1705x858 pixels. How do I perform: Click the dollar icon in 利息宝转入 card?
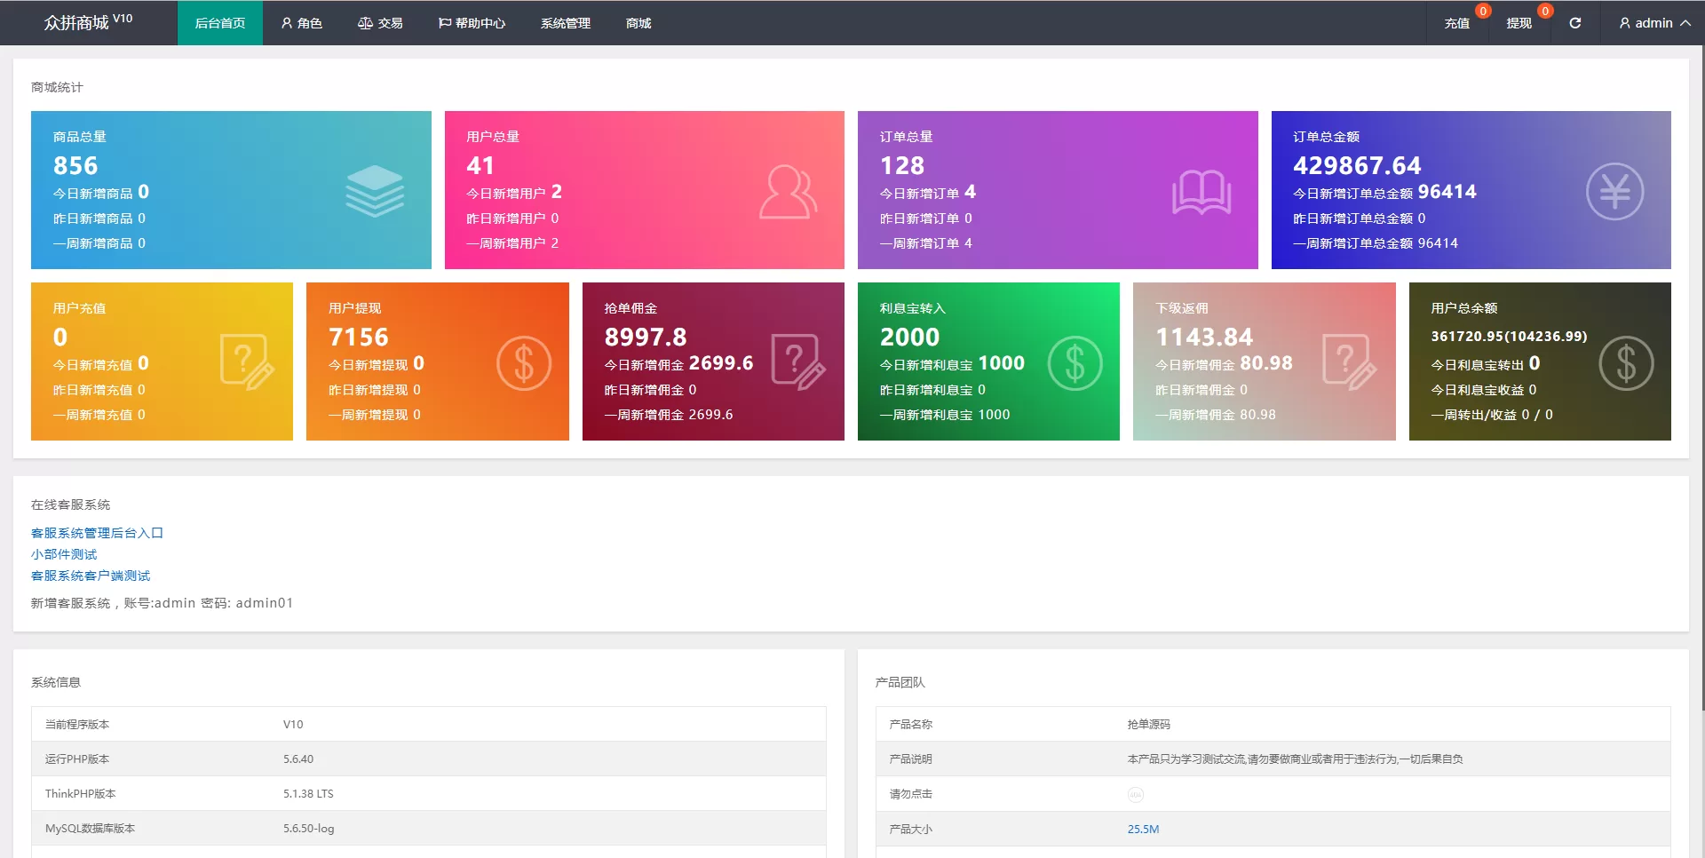(x=1075, y=363)
